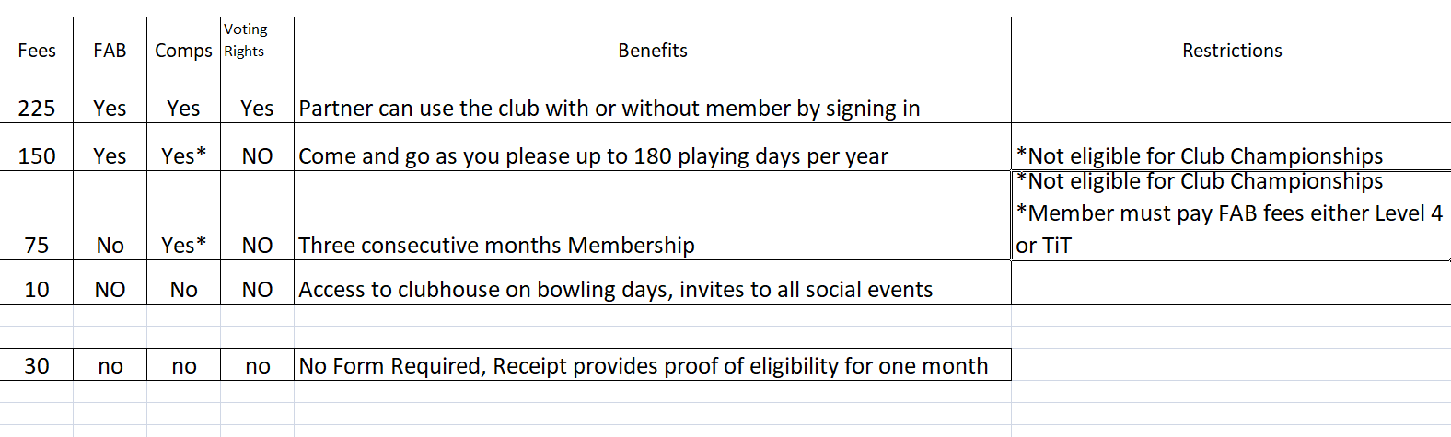Select the Fees header cell

37,51
